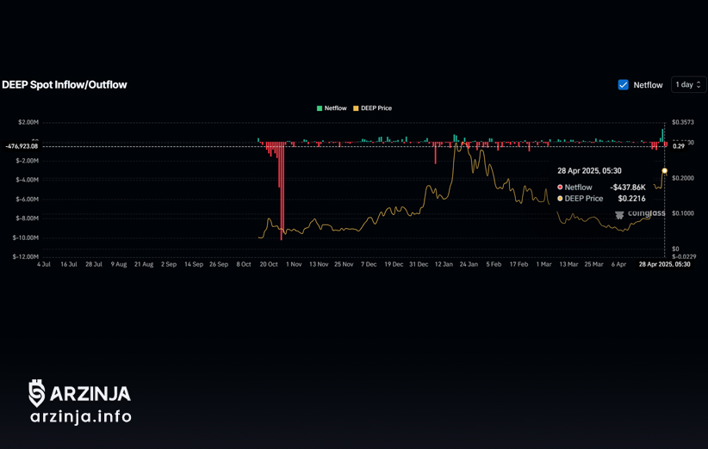Viewport: 708px width, 449px height.
Task: Click the 21 Aug date label
Action: (144, 264)
